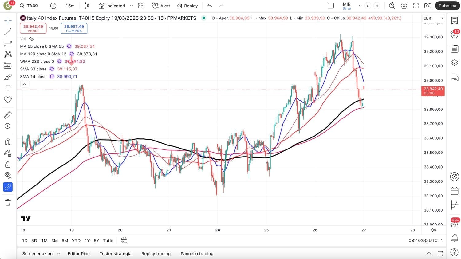Select the Text tool in left toolbar
461x259 pixels.
(x=8, y=89)
